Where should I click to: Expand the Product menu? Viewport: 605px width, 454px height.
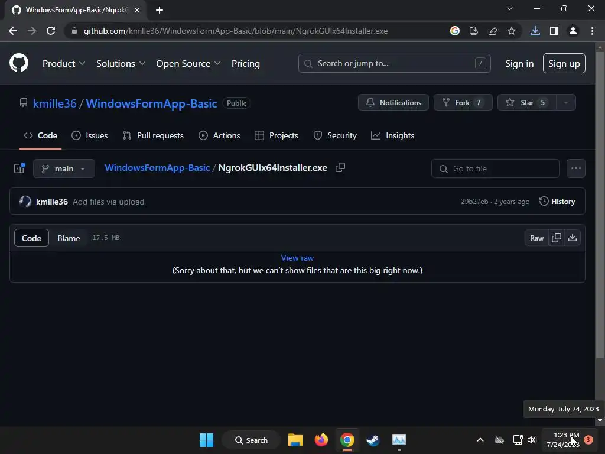click(64, 64)
